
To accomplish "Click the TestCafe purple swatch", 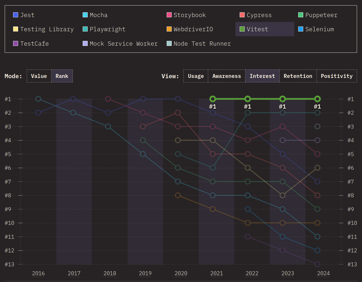I will [x=15, y=43].
